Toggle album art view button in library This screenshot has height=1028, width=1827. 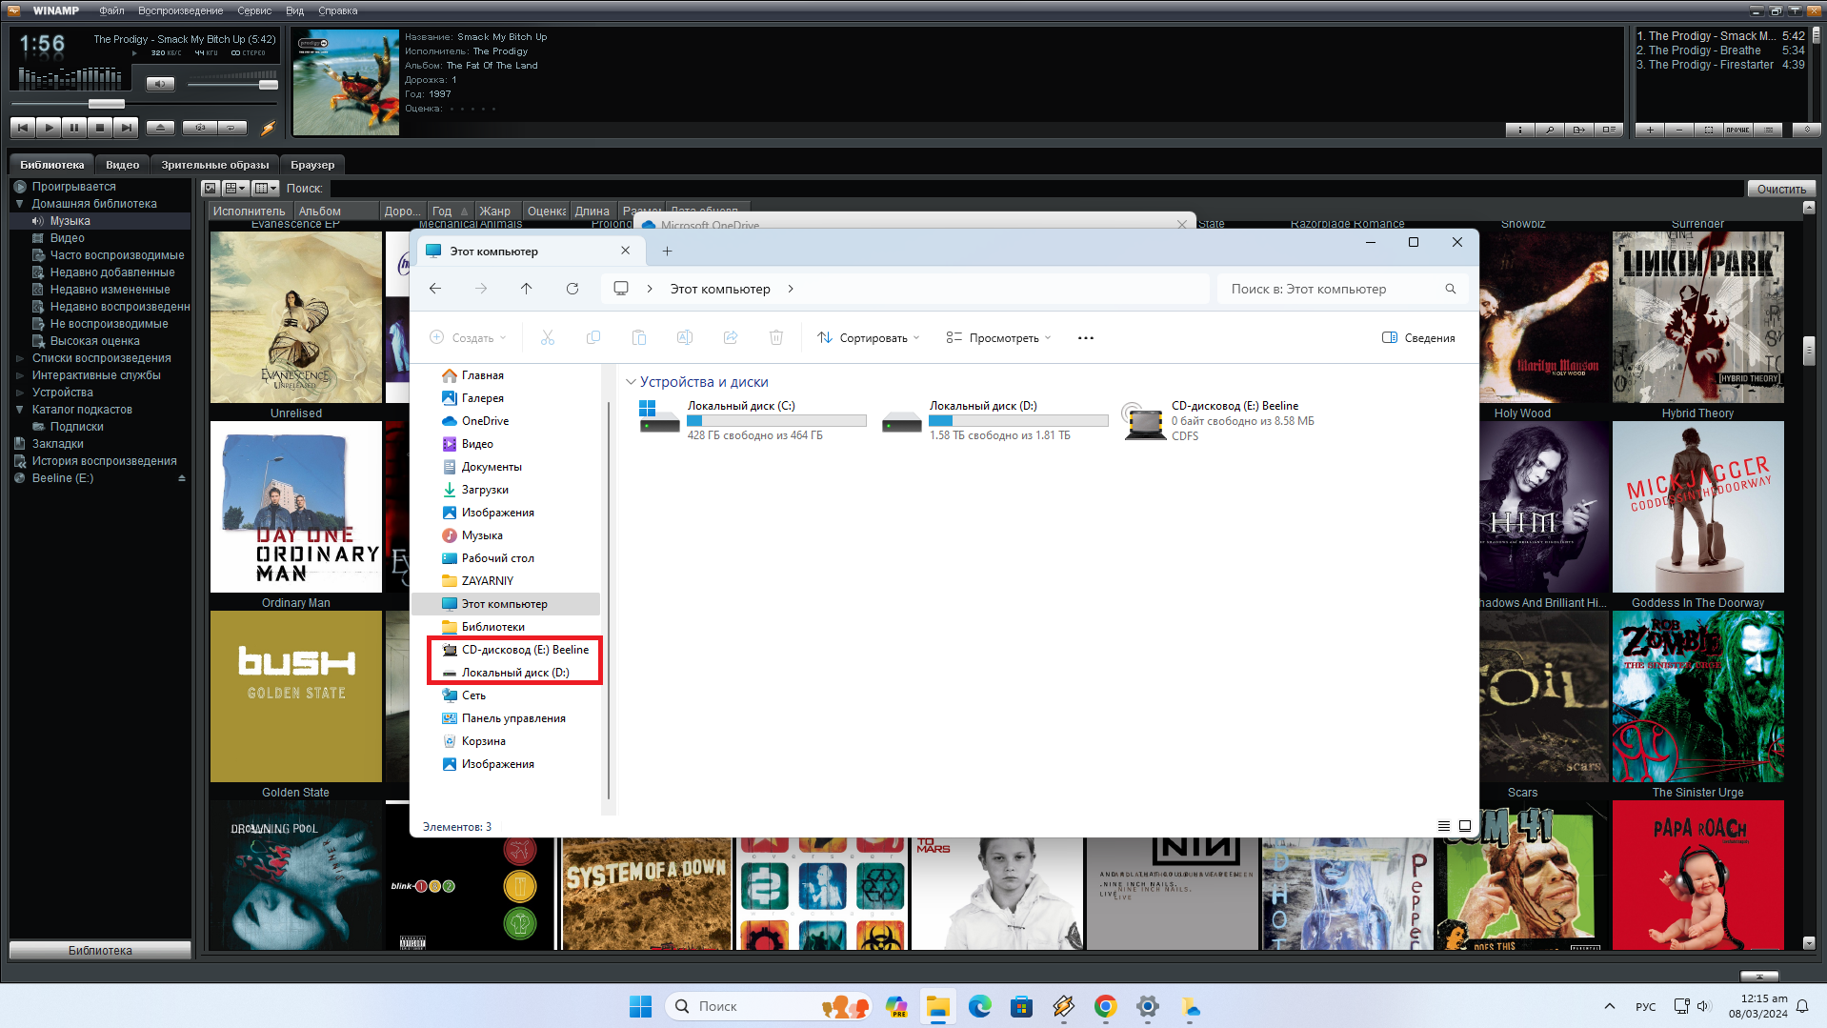tap(211, 189)
